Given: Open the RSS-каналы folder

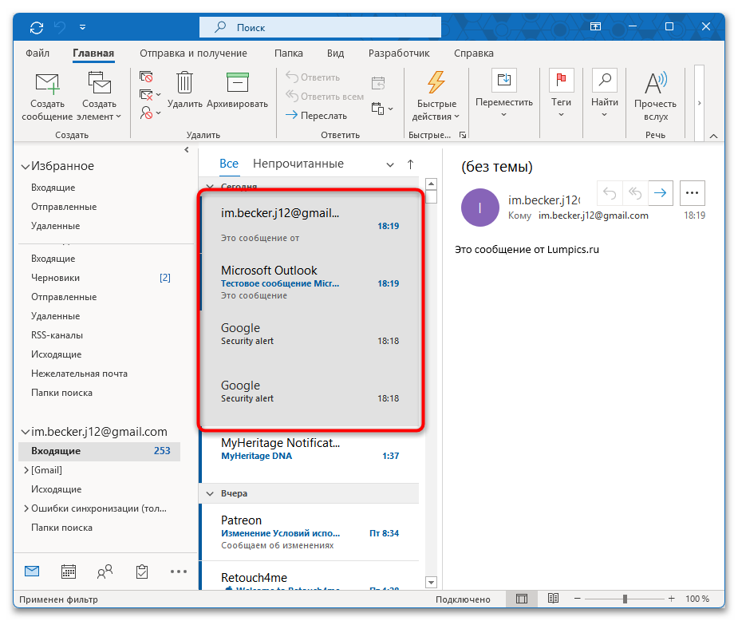Looking at the screenshot, I should pos(57,335).
